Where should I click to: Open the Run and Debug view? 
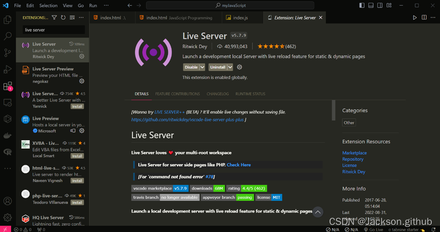8,69
